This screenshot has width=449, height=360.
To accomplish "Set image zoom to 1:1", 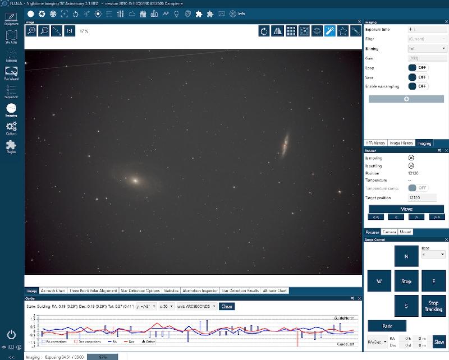I will point(70,31).
